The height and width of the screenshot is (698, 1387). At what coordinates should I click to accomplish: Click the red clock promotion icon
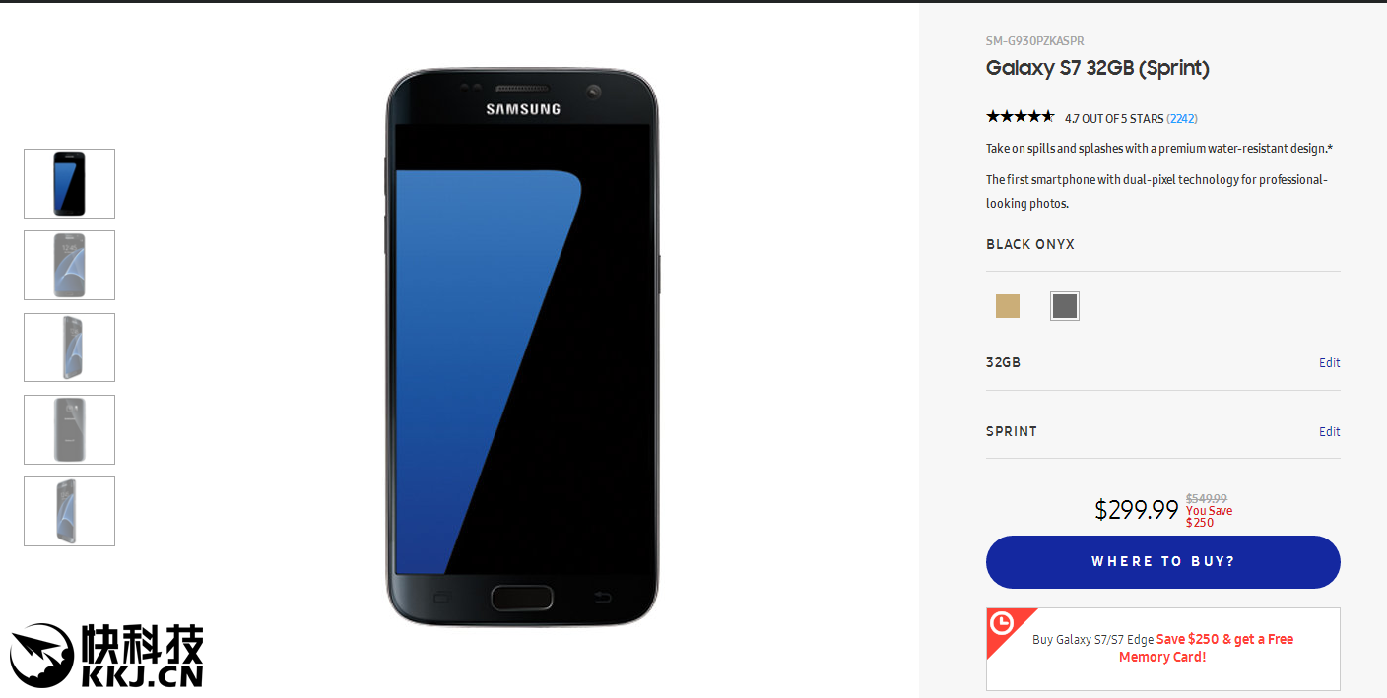[x=1003, y=624]
